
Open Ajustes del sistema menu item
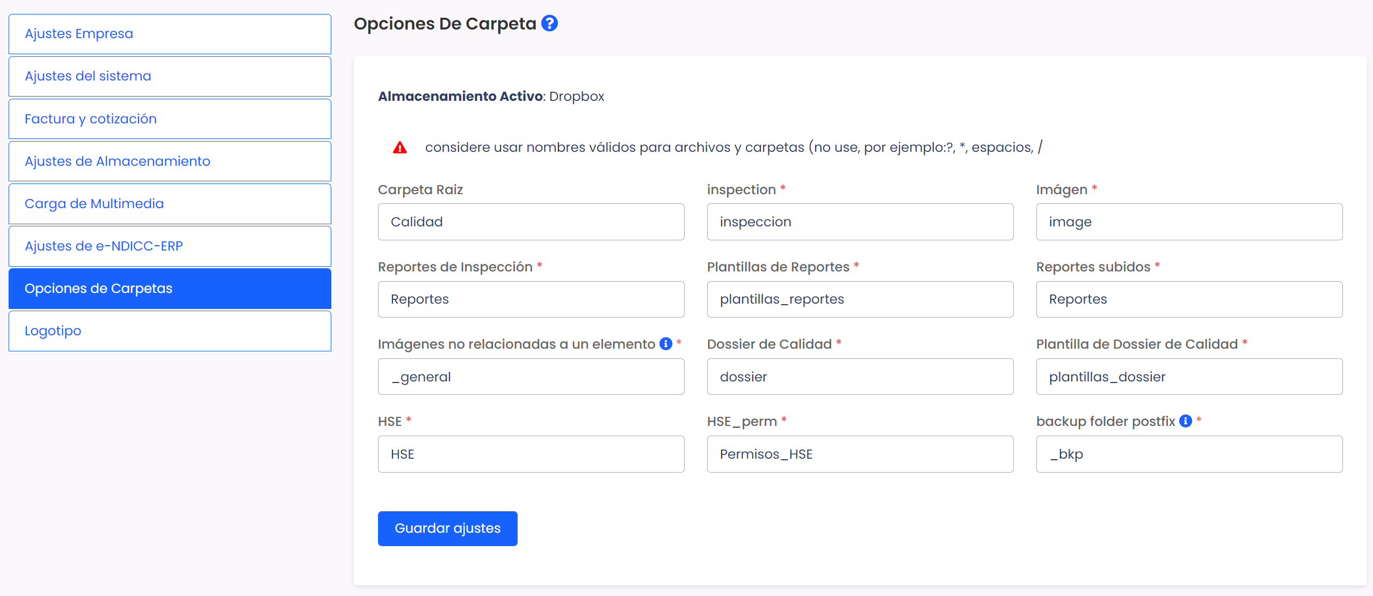point(170,76)
